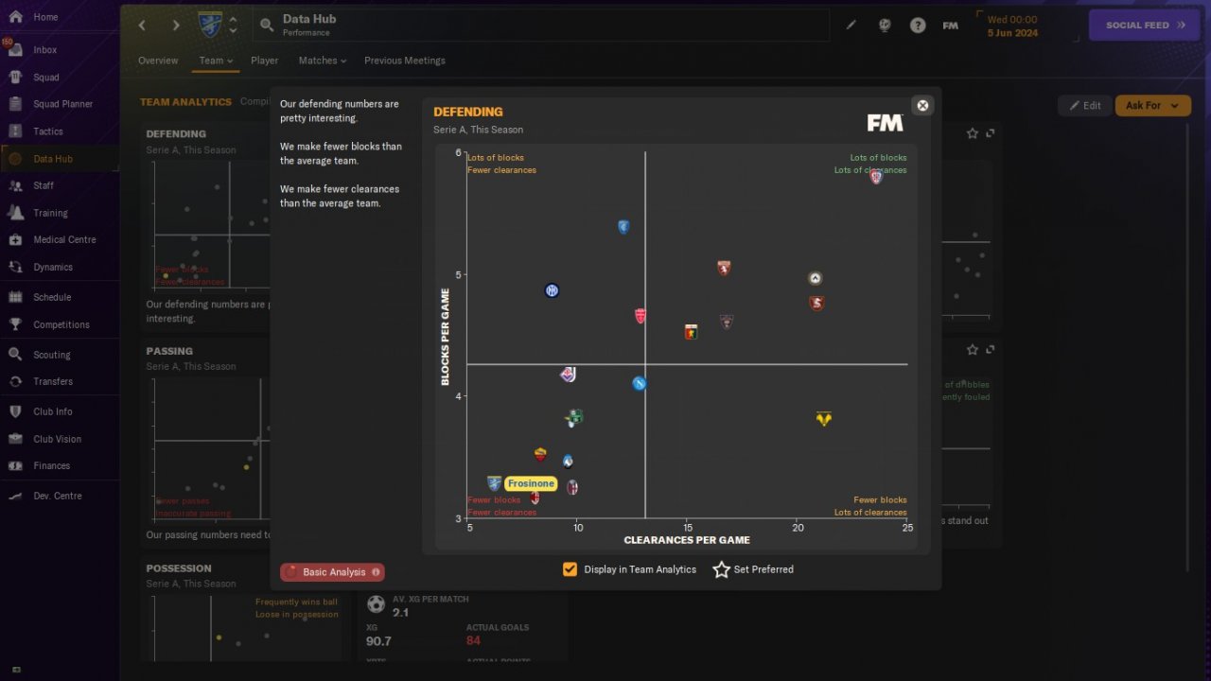Click the highlighted Frosinone label on chart
The width and height of the screenshot is (1211, 681).
pyautogui.click(x=531, y=484)
